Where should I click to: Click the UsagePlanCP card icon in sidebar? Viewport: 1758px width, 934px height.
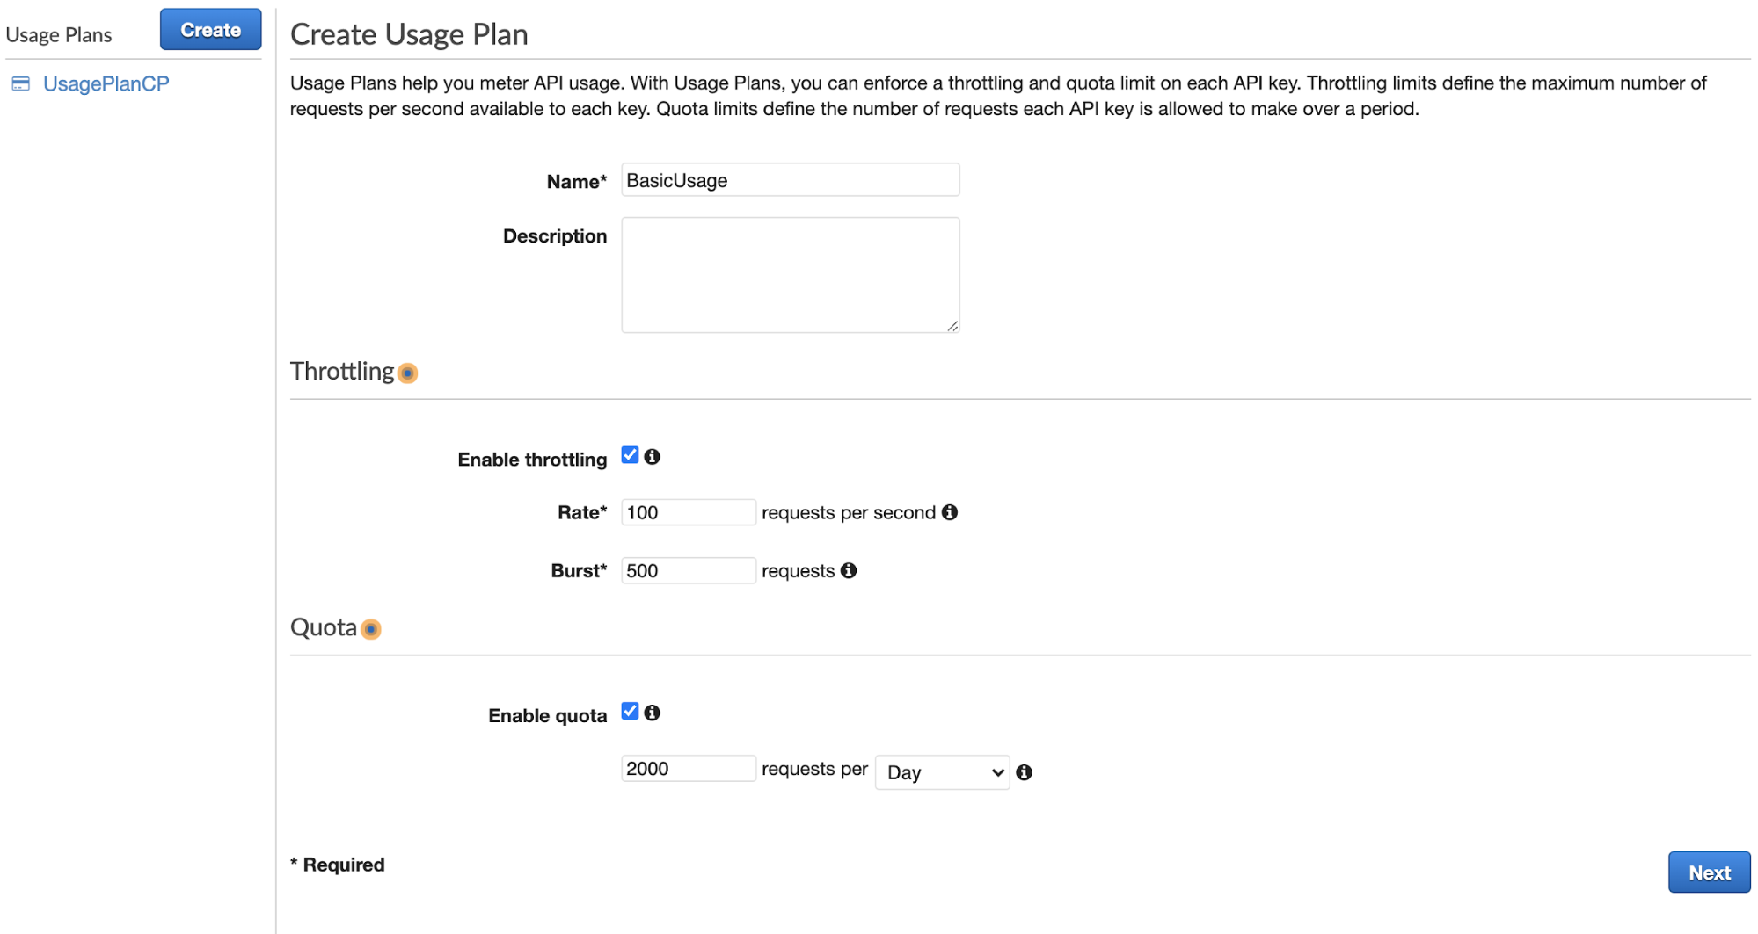(x=21, y=84)
